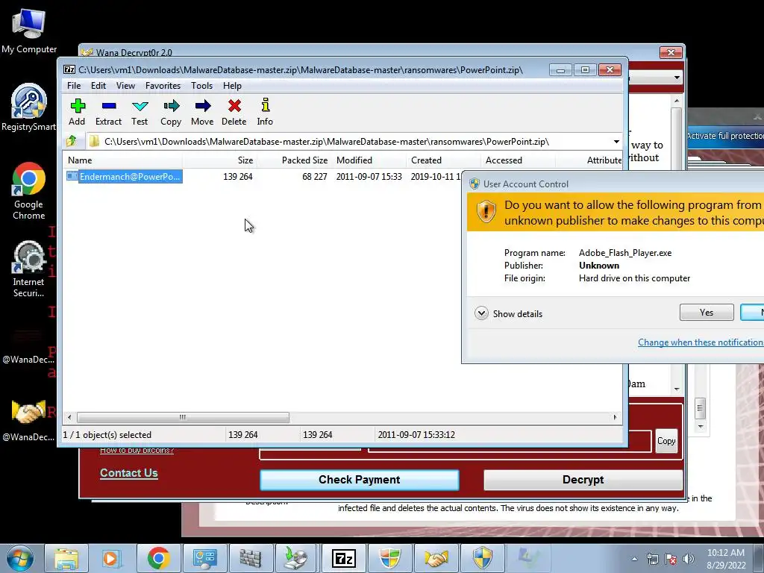The width and height of the screenshot is (764, 573).
Task: Open My Computer desktop icon
Action: click(29, 31)
